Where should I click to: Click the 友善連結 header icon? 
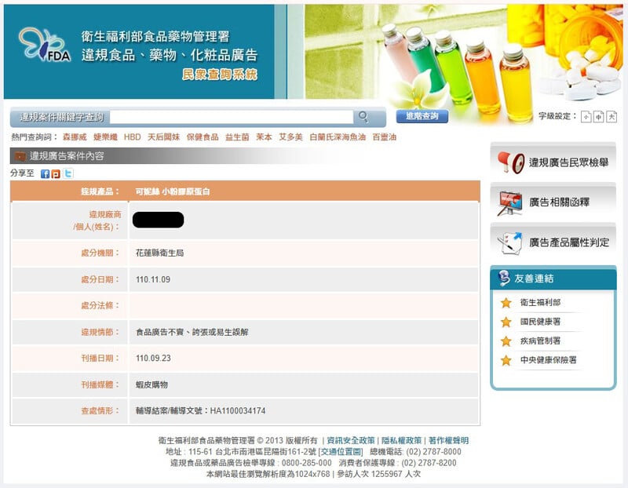(x=504, y=278)
